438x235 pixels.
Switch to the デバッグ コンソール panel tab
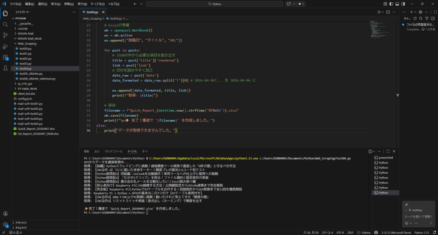(113, 151)
